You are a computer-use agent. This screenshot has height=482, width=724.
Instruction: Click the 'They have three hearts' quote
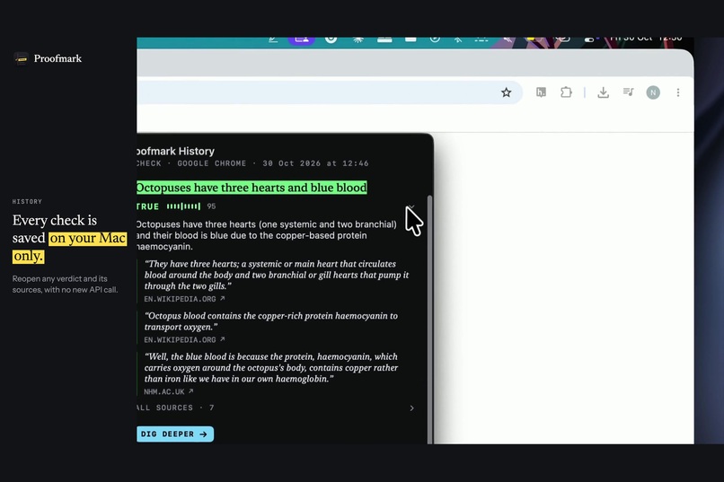click(277, 275)
